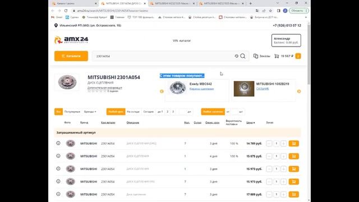Expand the Бренды dropdown filter
Image resolution: width=359 pixels, height=202 pixels.
(x=90, y=112)
